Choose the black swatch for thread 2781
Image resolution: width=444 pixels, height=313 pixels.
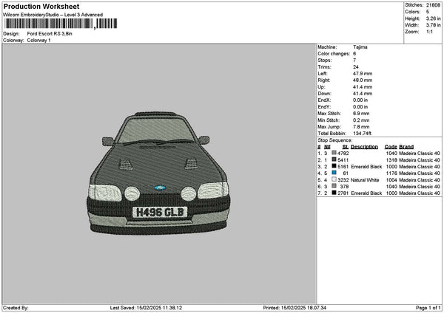tap(334, 193)
